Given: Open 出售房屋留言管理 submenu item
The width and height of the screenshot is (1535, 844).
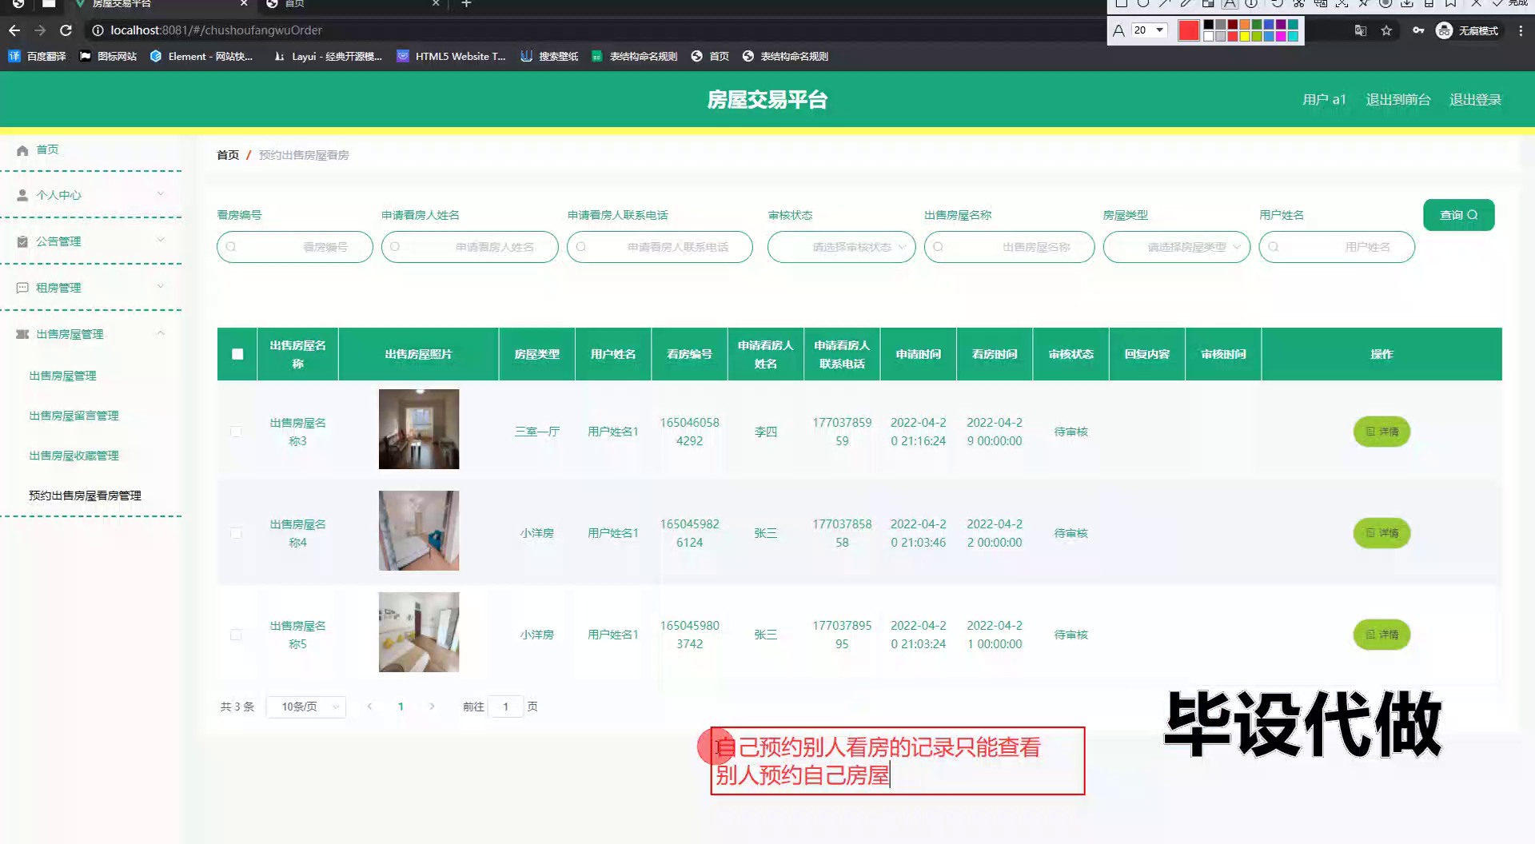Looking at the screenshot, I should (74, 416).
